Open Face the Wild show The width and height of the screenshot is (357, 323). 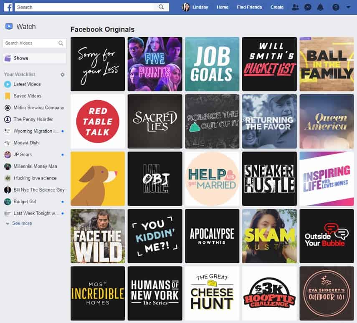[98, 236]
